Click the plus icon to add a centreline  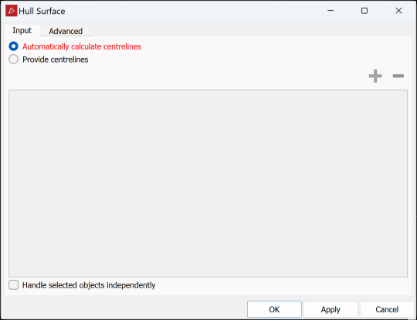[x=375, y=77]
